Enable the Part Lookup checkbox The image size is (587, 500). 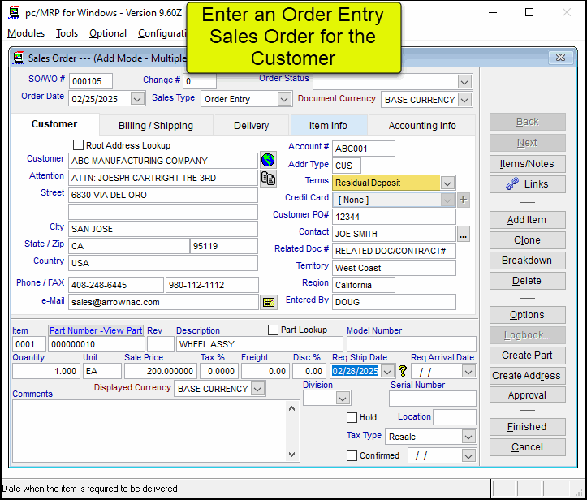click(274, 330)
